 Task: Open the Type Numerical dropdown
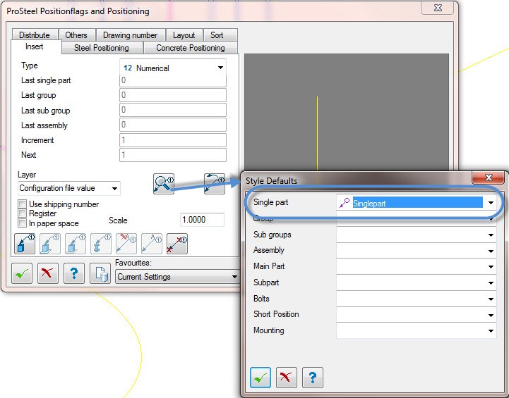[173, 68]
